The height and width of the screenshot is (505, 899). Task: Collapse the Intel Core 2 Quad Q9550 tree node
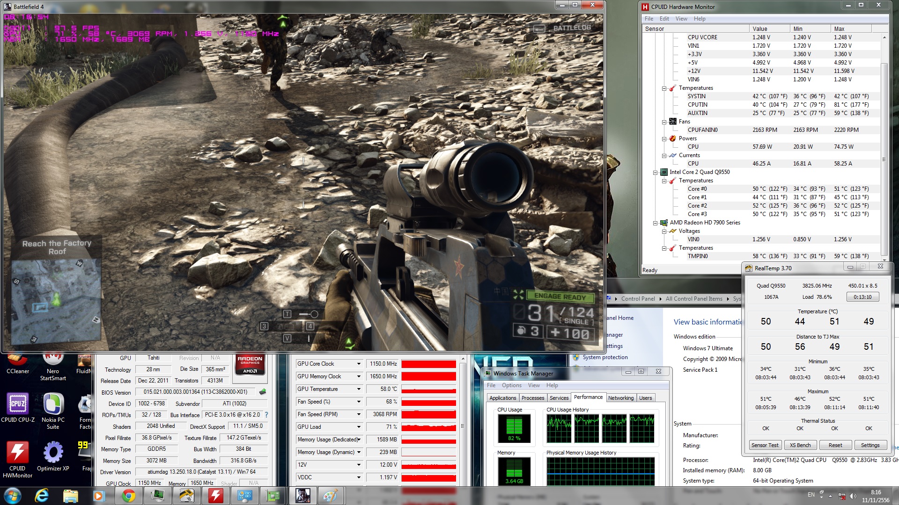(656, 172)
